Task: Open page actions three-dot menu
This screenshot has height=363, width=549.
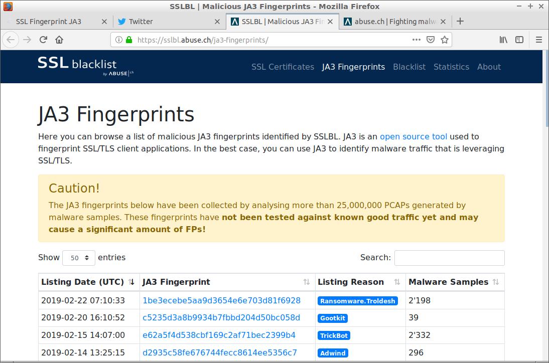Action: 417,40
